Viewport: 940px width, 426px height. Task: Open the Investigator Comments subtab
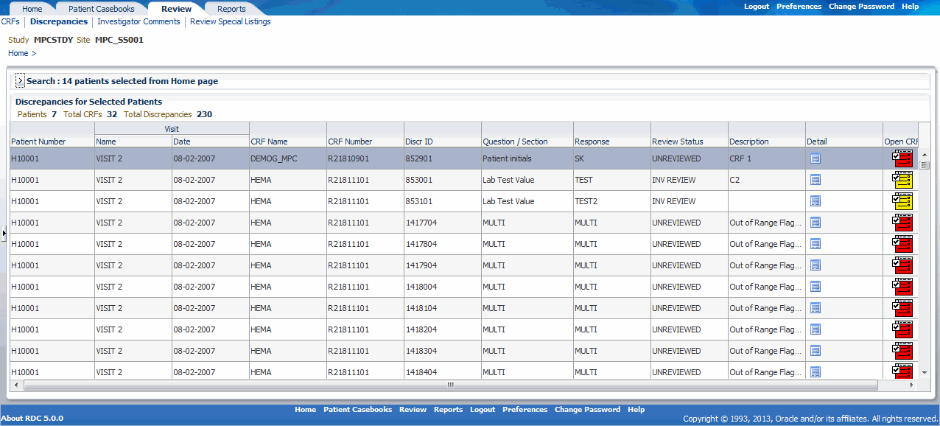click(x=138, y=21)
